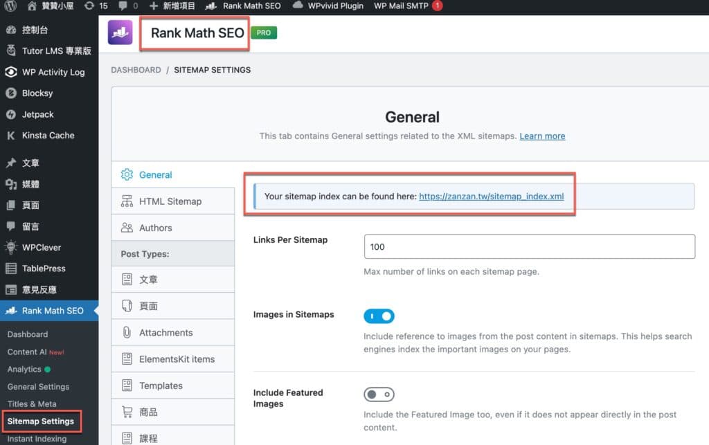Open Rank Math SEO admin bar menu

(x=243, y=6)
